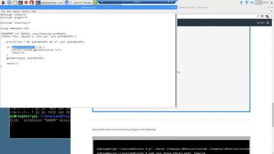274x154 pixels.
Task: Click the Chromium page vertical scrollbar
Action: point(273,115)
